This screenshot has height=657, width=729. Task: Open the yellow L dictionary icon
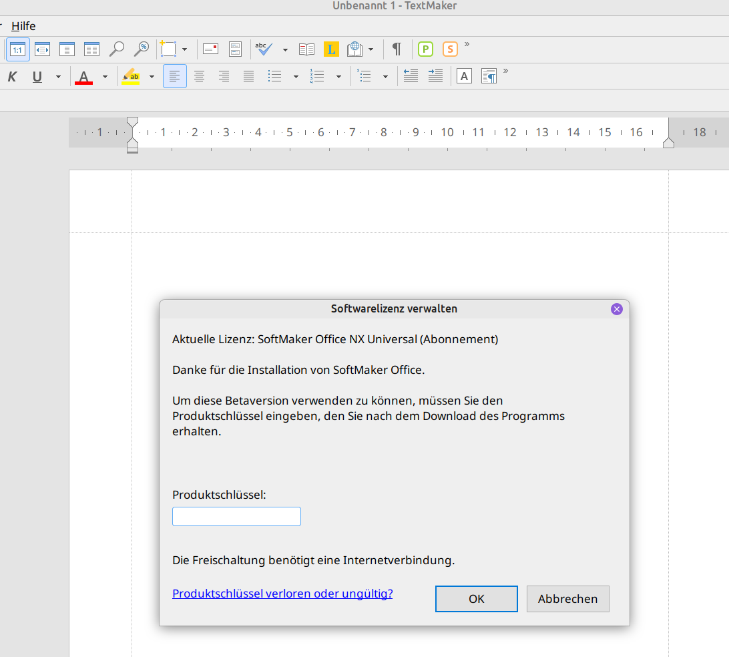point(331,49)
